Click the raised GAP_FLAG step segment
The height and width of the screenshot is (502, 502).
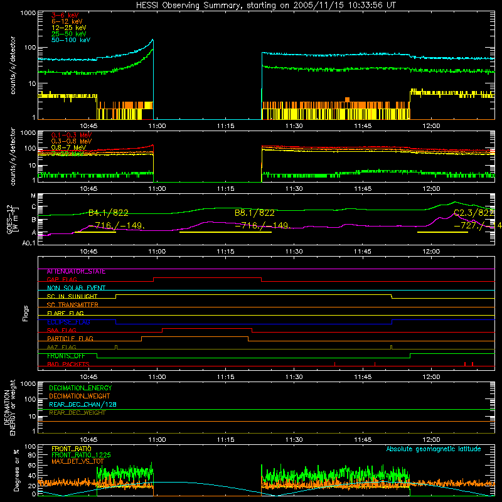(x=208, y=277)
